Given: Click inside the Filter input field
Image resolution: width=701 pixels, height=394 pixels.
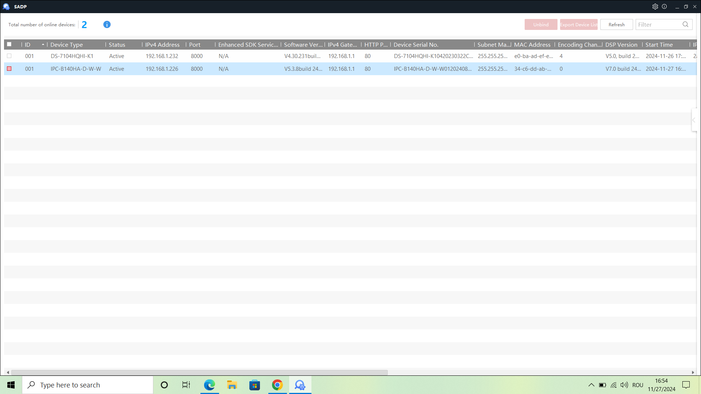Looking at the screenshot, I should 658,24.
